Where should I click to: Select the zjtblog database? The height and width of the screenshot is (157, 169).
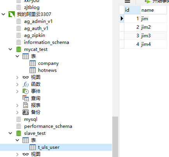pos(32,7)
